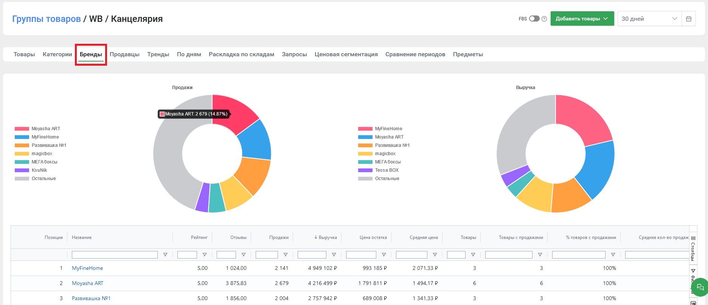The image size is (708, 305).
Task: Switch to the Продавцы tab
Action: click(x=124, y=54)
